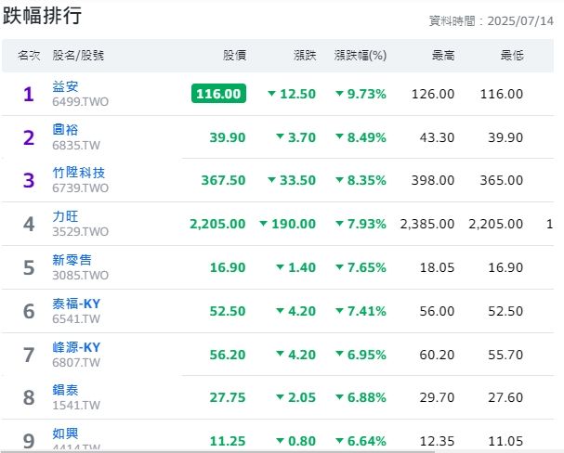Viewport: 564px width, 453px height.
Task: Open the 如興 stock link
Action: (65, 434)
